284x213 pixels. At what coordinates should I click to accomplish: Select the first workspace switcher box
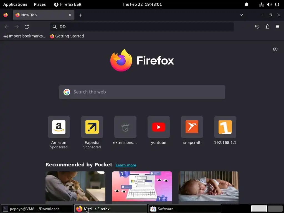click(x=259, y=209)
